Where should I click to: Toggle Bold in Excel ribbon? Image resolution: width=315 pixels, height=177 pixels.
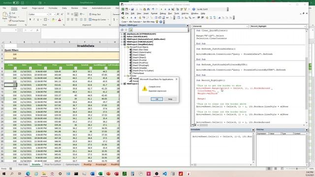coord(30,20)
